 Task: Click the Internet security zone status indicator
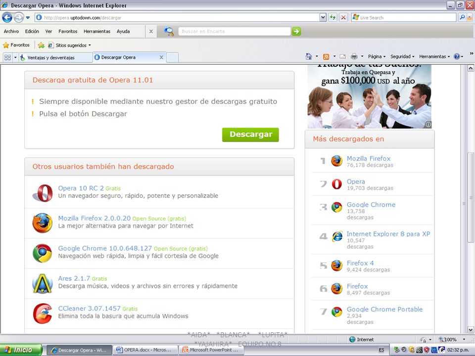pos(361,339)
